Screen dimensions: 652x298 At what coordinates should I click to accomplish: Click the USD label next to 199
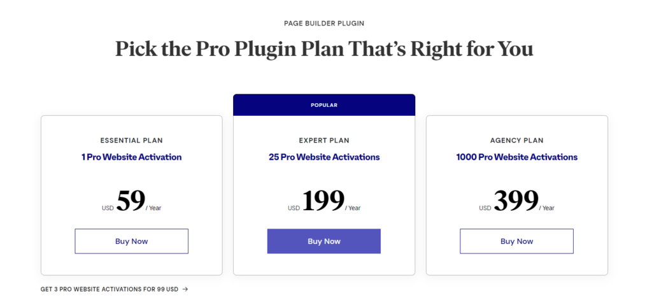click(x=294, y=208)
